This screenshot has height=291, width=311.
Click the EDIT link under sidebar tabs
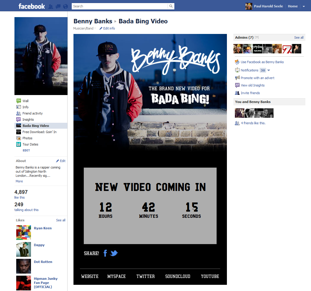(26, 150)
